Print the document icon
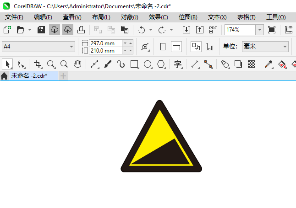The width and height of the screenshot is (296, 208). coord(81,30)
